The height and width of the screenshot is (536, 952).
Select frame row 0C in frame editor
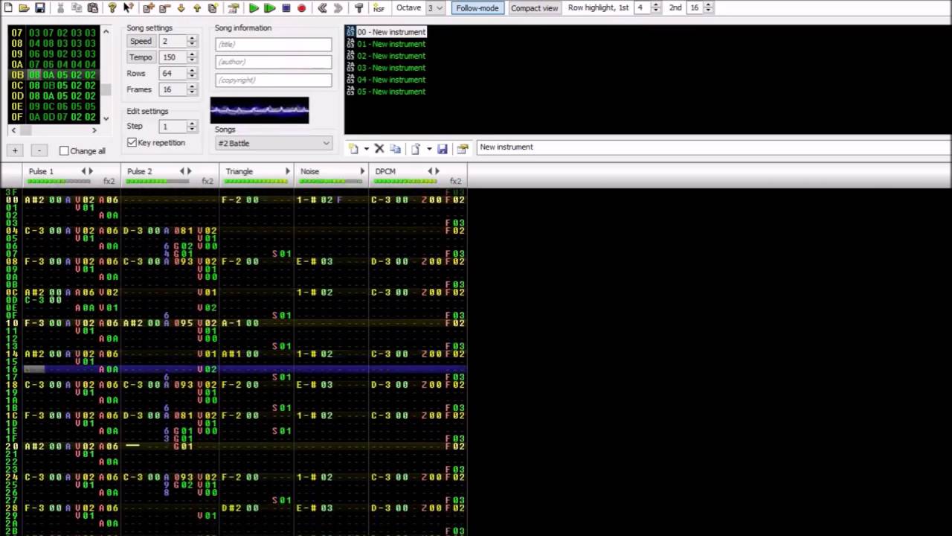pos(54,86)
